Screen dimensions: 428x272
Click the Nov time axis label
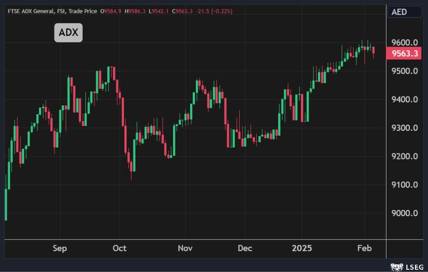185,248
